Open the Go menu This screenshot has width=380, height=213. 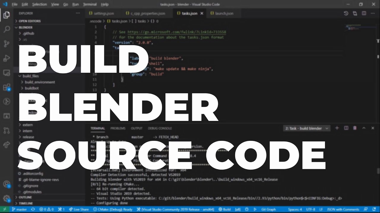[66, 4]
